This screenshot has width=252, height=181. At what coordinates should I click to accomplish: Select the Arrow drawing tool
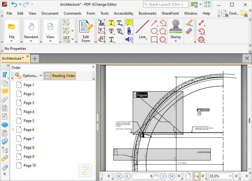coord(154,23)
